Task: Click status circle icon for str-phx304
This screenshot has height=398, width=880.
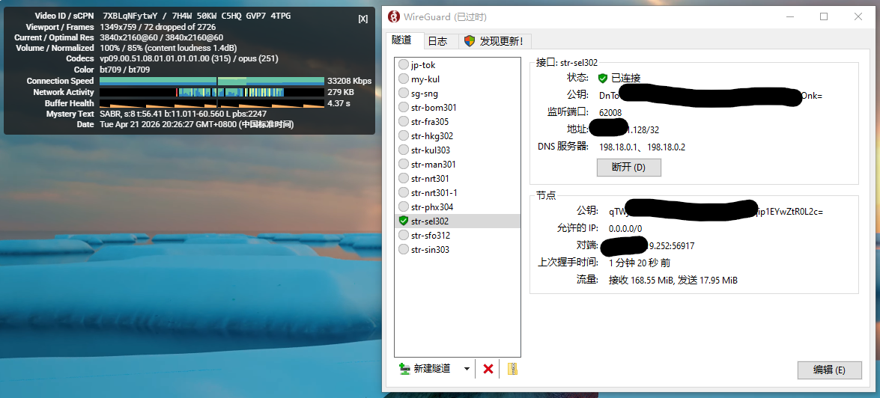Action: coord(403,206)
